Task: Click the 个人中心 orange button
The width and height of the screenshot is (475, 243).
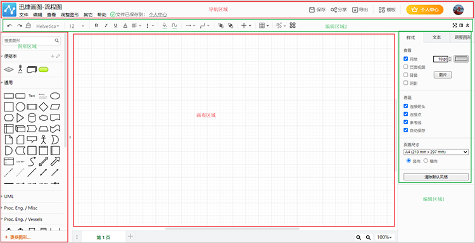Action: [x=425, y=9]
